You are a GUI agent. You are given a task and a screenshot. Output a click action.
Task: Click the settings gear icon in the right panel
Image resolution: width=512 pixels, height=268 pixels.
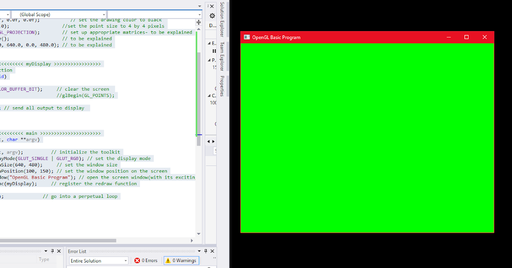pos(212,15)
